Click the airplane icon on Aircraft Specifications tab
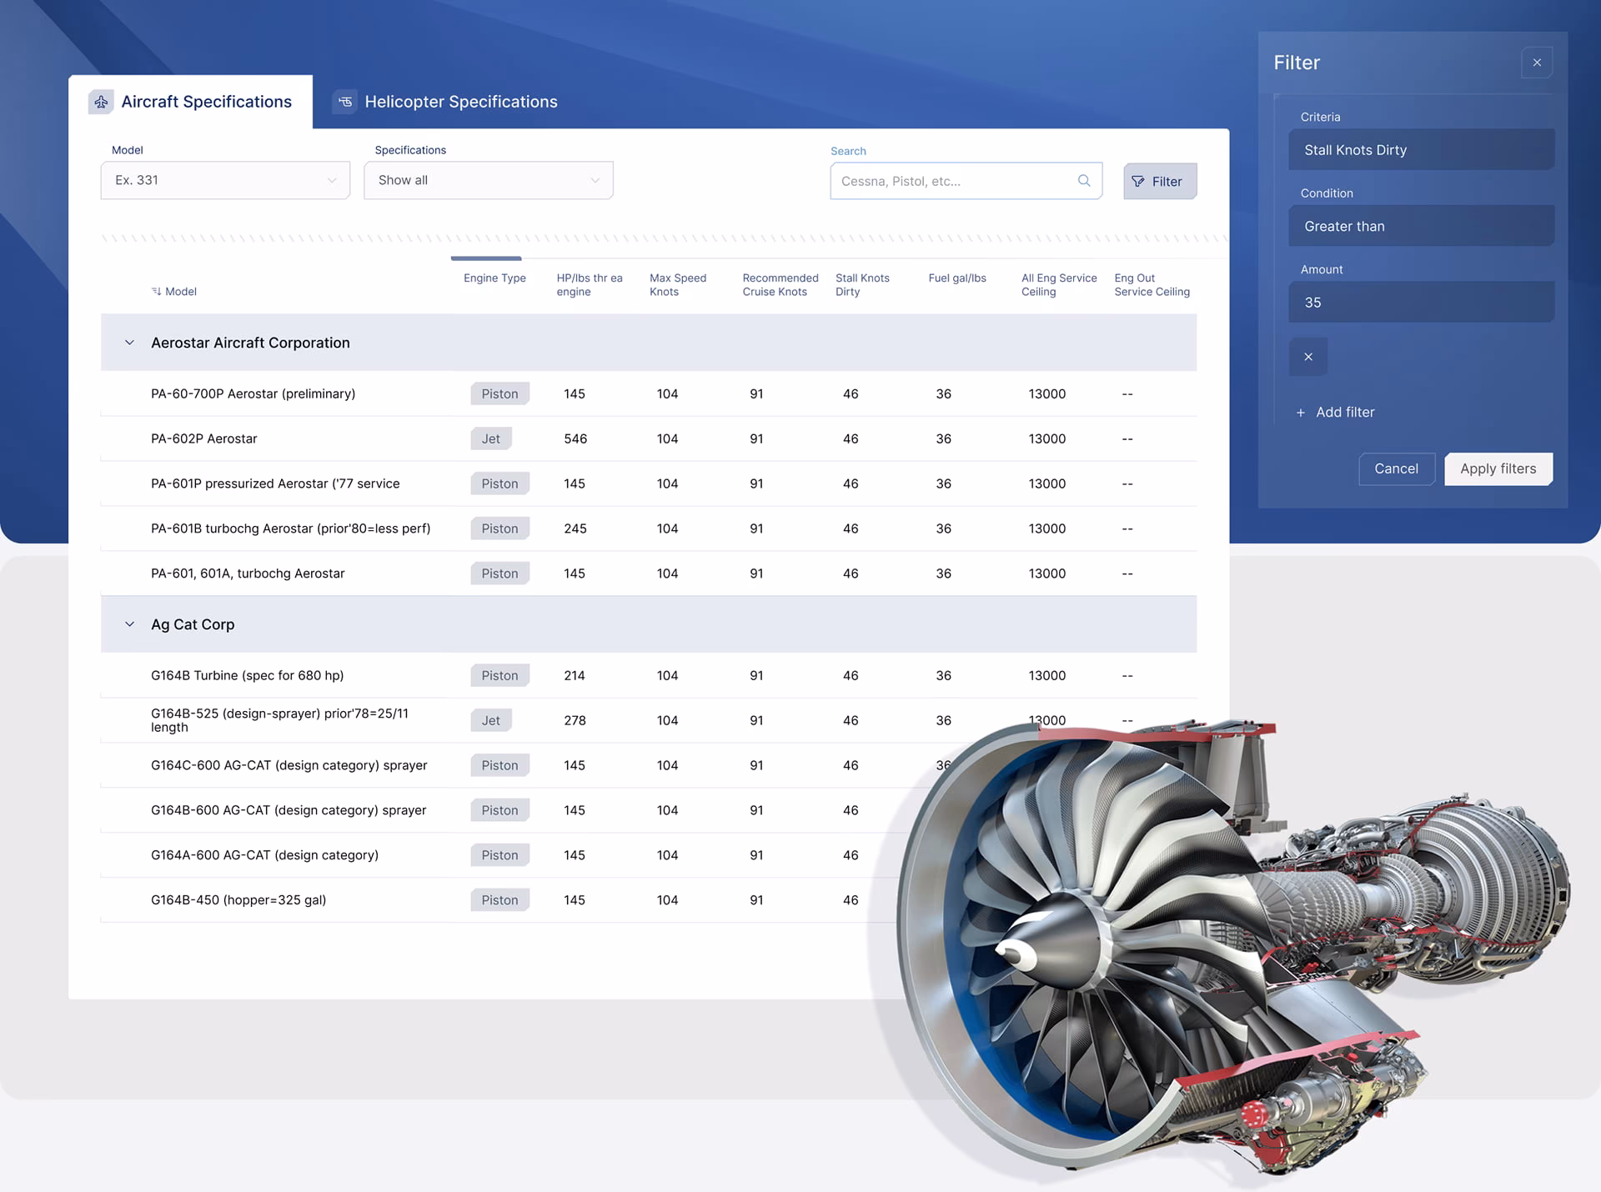Viewport: 1601px width, 1192px height. pos(101,102)
